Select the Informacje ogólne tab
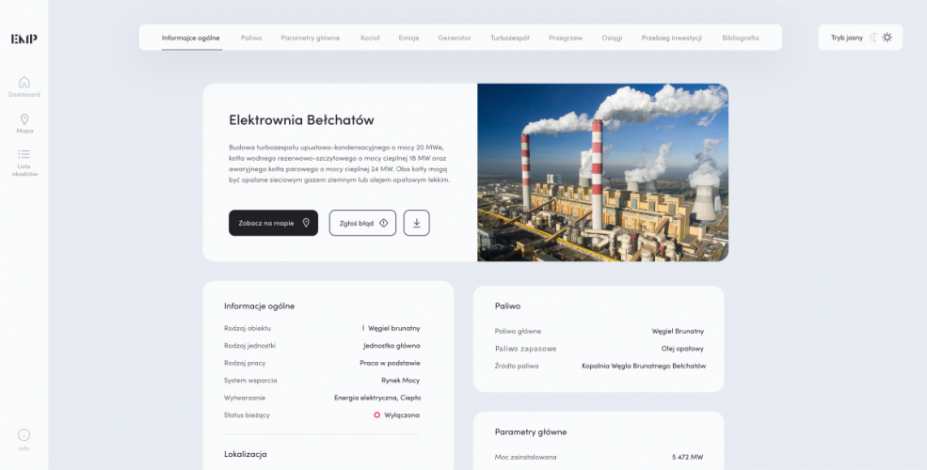This screenshot has width=927, height=470. (191, 38)
